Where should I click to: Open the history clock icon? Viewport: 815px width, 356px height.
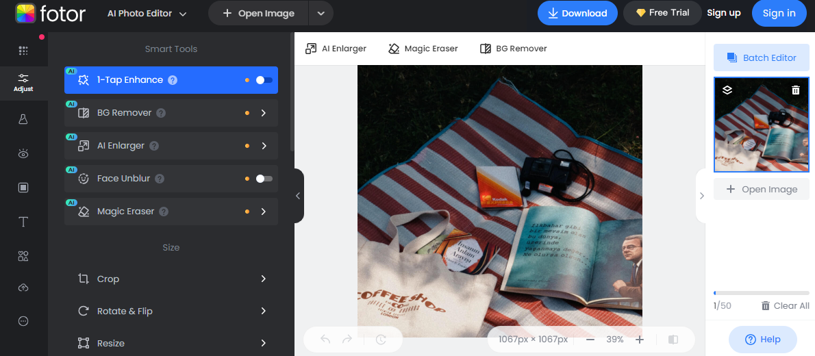[x=381, y=340]
